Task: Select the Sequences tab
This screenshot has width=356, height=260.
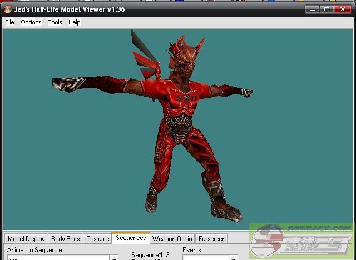Action: pos(131,238)
